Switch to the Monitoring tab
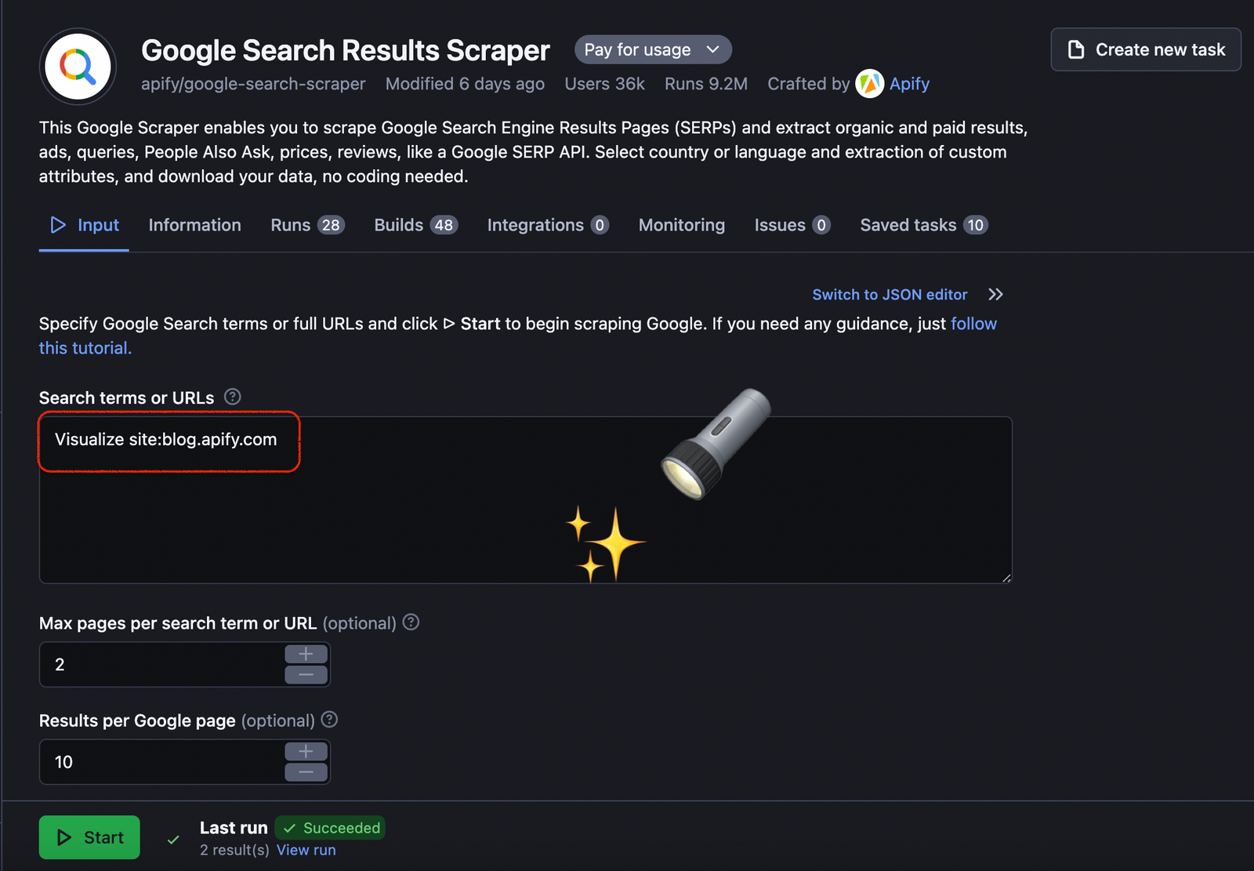Screen dimensions: 1254x871 pos(681,225)
